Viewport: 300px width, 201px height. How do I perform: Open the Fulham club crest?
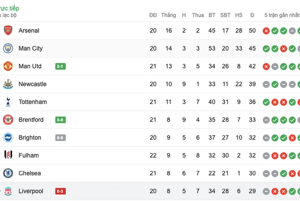coord(8,155)
